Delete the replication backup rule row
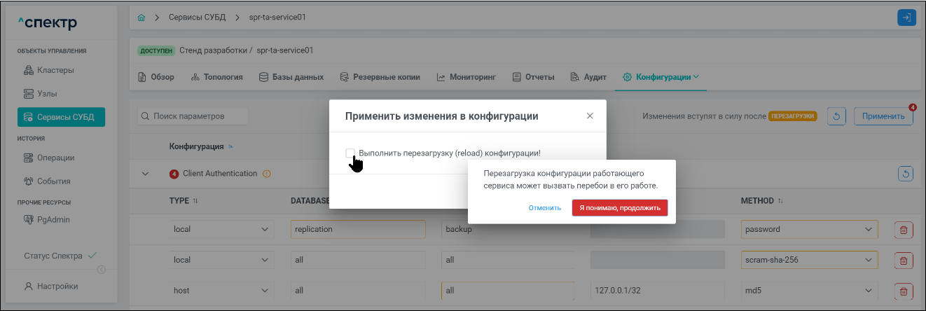This screenshot has height=311, width=926. pos(903,230)
